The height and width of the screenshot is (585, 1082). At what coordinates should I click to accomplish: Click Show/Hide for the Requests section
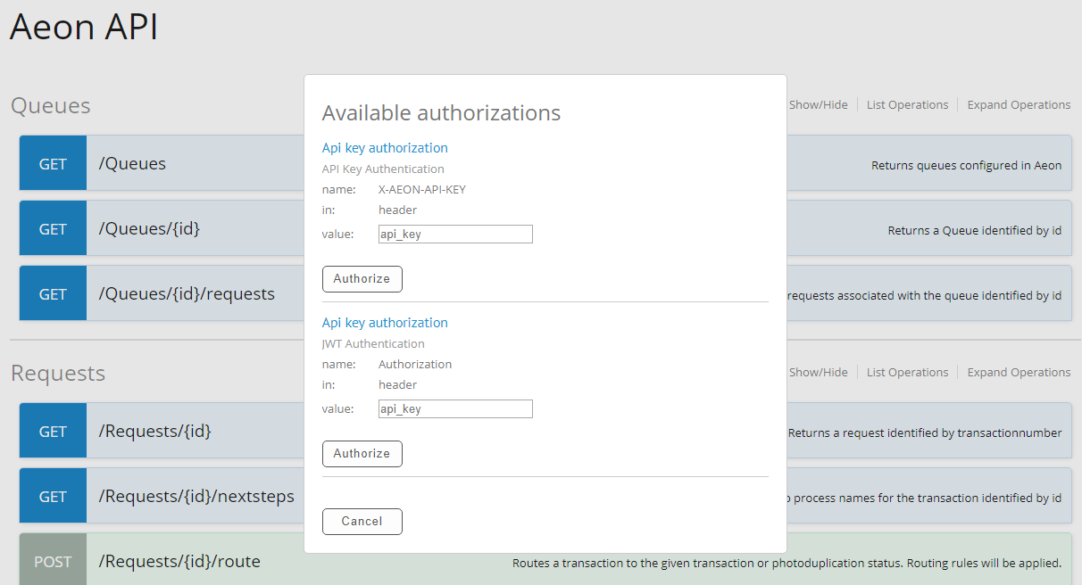tap(818, 372)
